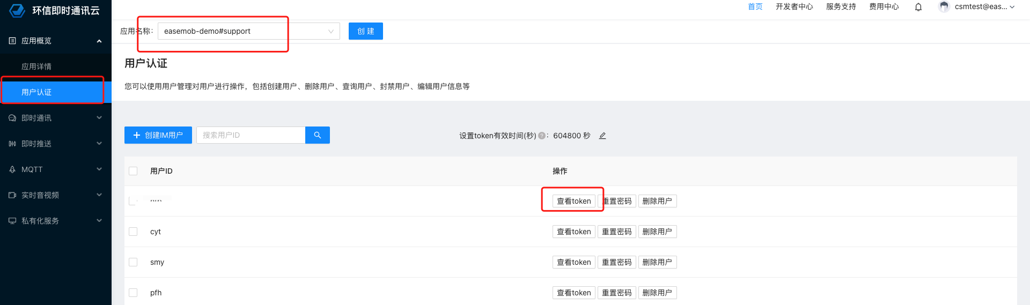Check the box for user smy

133,262
